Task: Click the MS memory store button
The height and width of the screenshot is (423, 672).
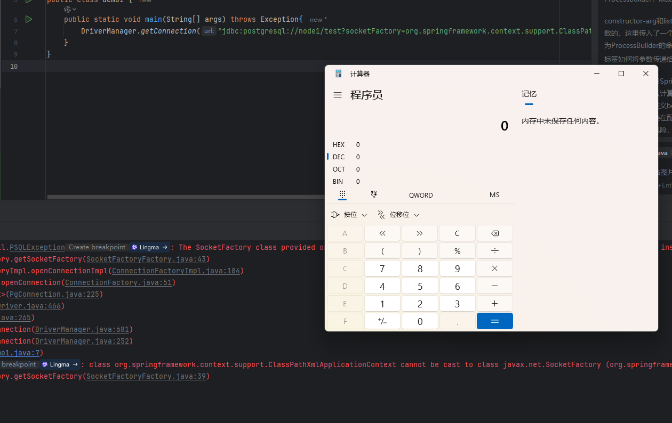Action: click(x=494, y=195)
